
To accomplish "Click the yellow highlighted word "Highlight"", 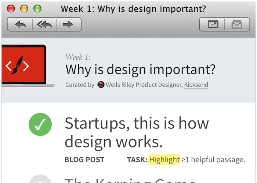I will tap(164, 160).
